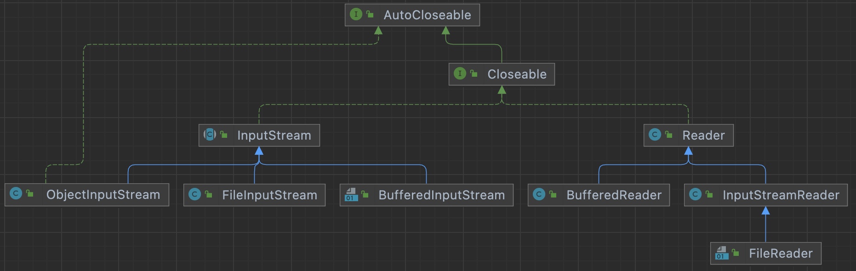This screenshot has height=271, width=856.
Task: Click the binary class icon on BufferedInputStream
Action: point(351,194)
